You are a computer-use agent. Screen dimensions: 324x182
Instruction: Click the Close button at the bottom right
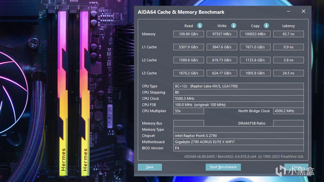(x=296, y=167)
